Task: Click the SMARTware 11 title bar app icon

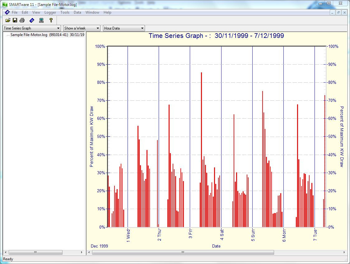Action: point(5,4)
